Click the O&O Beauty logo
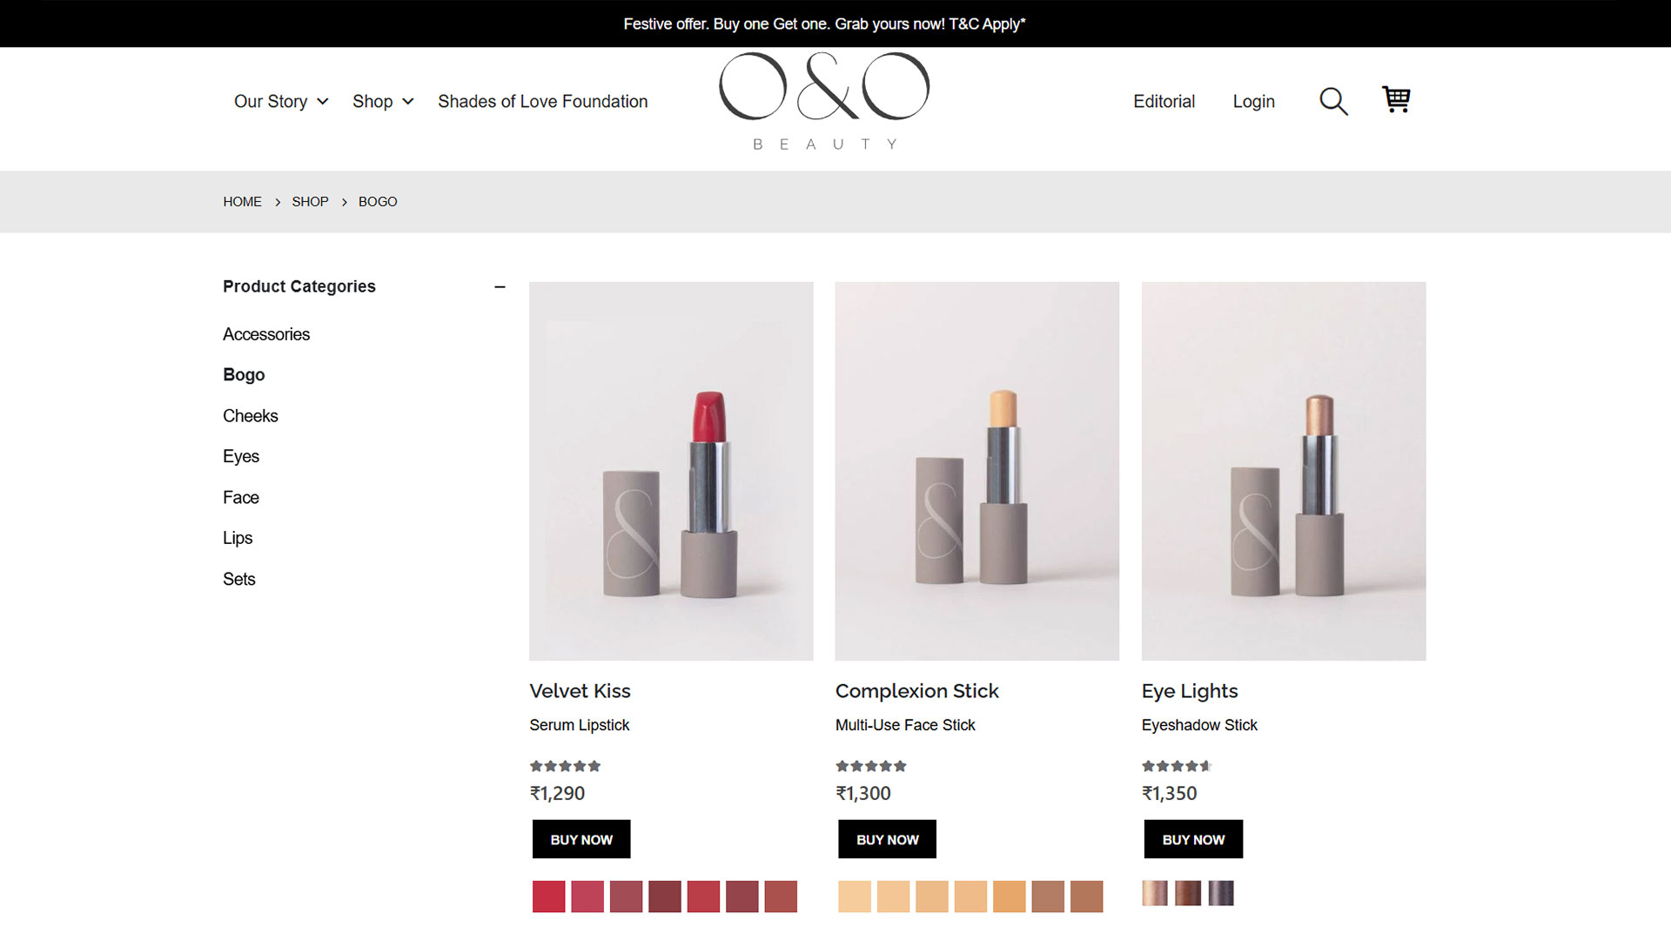The image size is (1671, 940). click(824, 101)
